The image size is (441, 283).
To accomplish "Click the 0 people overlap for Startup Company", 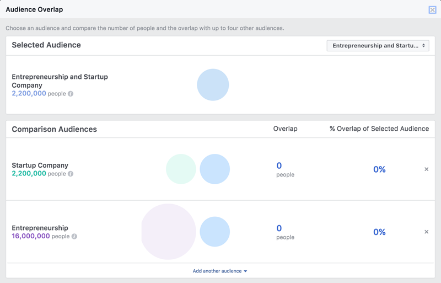I will point(285,169).
